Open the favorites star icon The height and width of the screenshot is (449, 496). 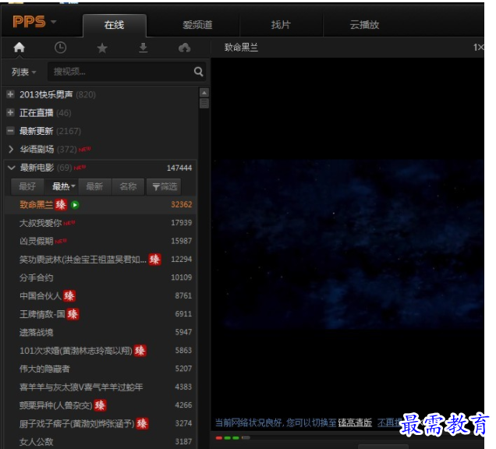[102, 48]
